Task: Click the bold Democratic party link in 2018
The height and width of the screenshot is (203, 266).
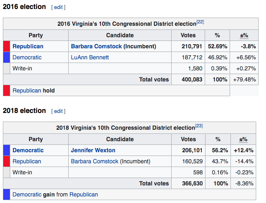Action: tap(28, 150)
